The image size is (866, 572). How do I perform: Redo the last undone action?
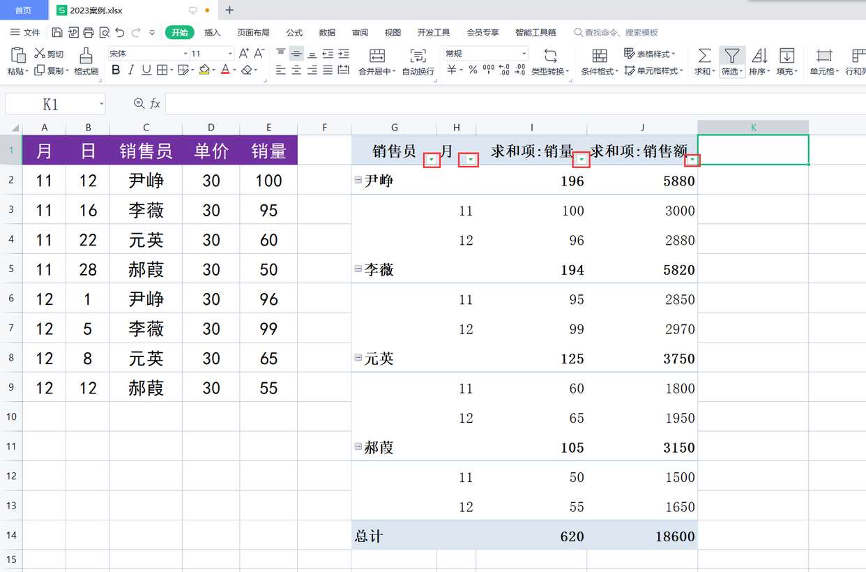click(136, 32)
